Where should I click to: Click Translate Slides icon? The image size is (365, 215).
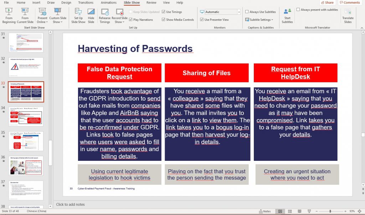pos(348,16)
